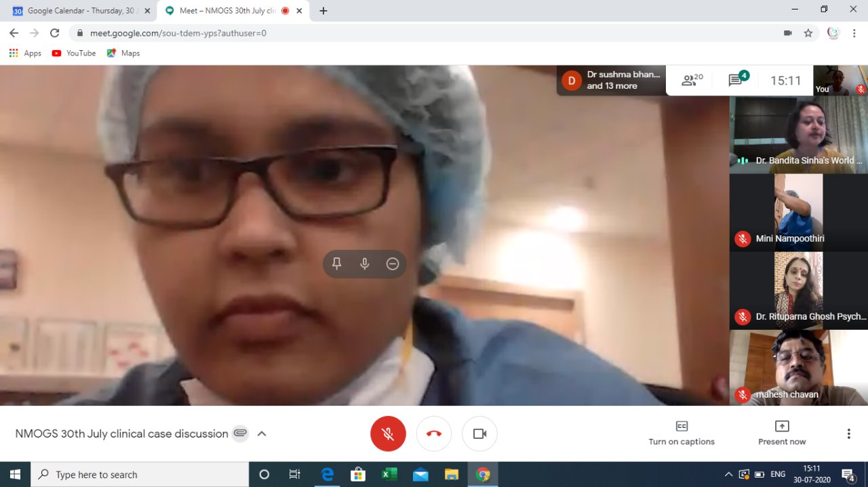Reload the Google Meet page
This screenshot has height=487, width=868.
[55, 33]
